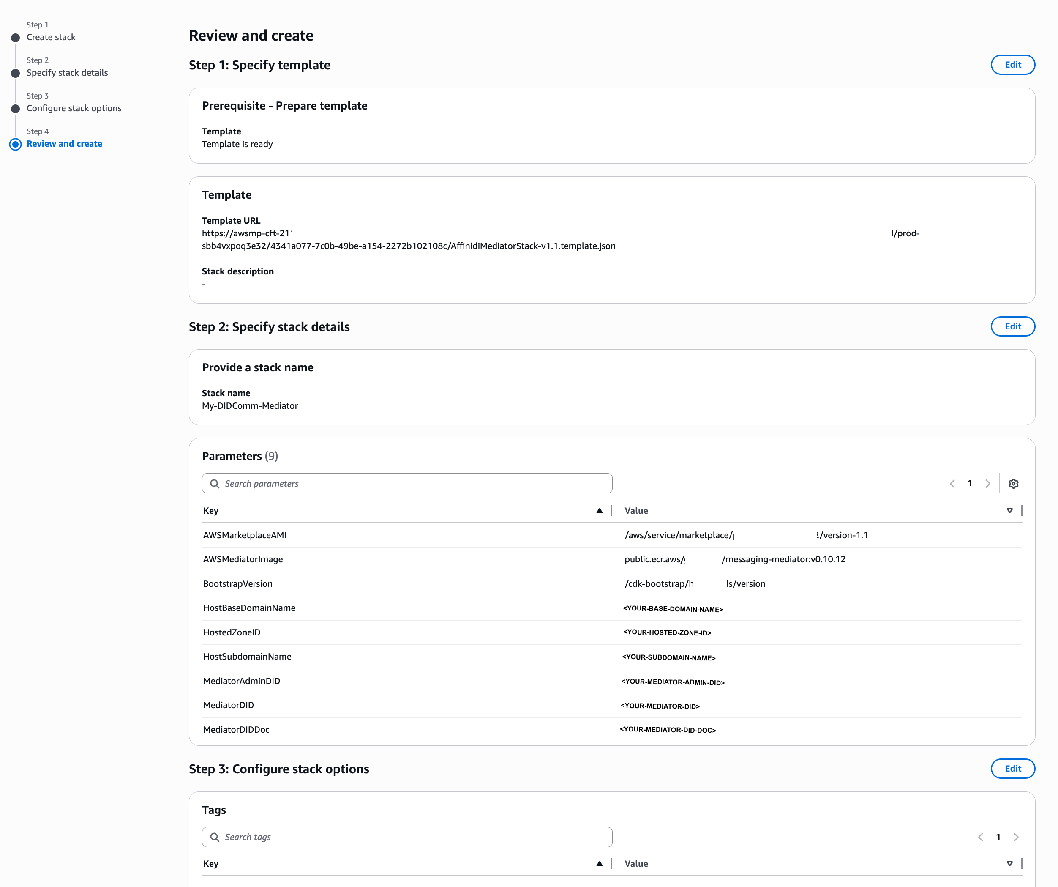
Task: Open parameters table settings gear
Action: point(1013,483)
